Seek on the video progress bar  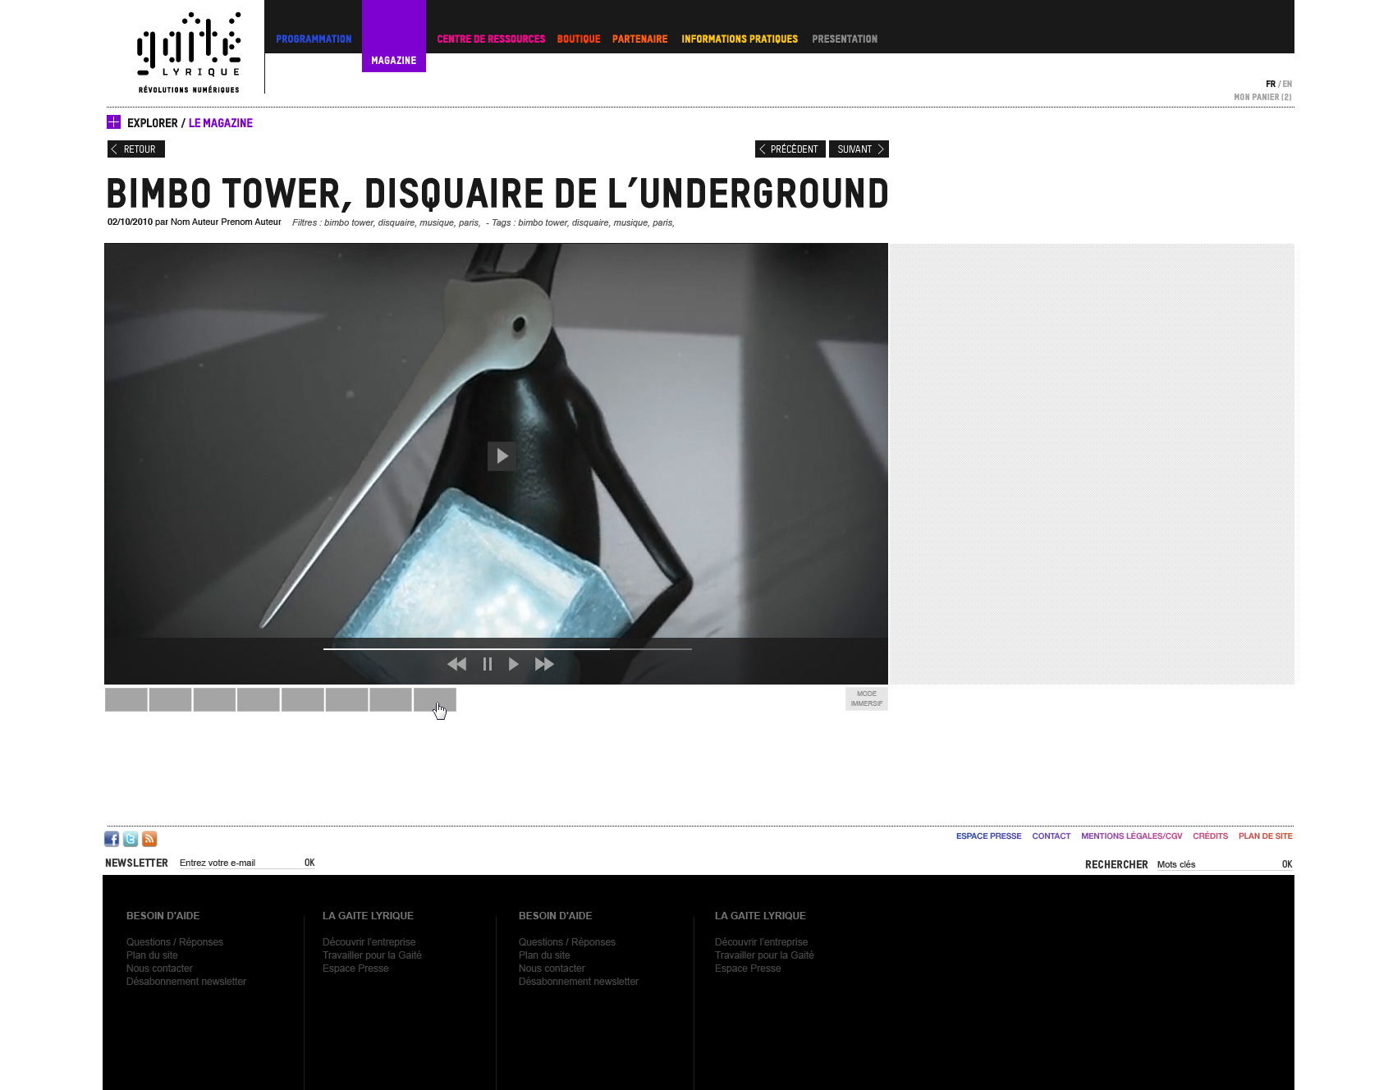(x=507, y=648)
